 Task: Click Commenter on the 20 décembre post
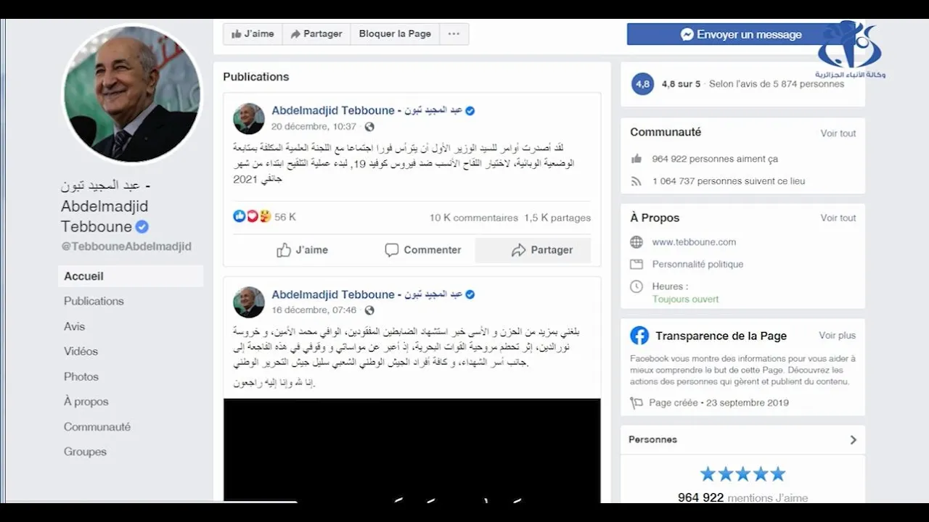click(x=422, y=250)
